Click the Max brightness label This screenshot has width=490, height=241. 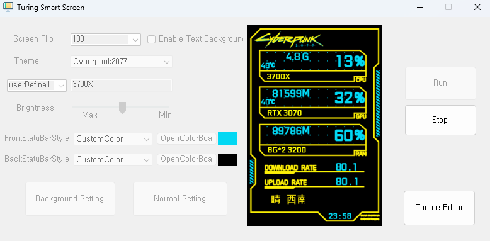(x=89, y=115)
